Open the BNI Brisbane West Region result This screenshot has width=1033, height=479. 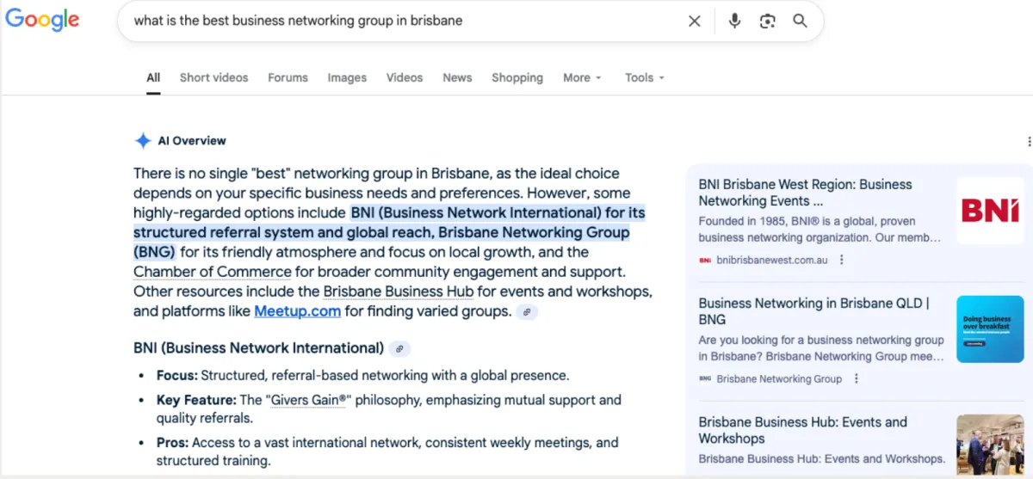pos(805,193)
